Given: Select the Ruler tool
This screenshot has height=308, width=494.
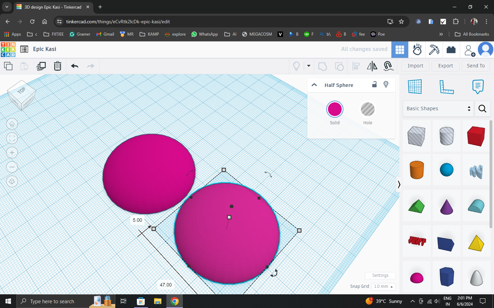Looking at the screenshot, I should tap(446, 87).
